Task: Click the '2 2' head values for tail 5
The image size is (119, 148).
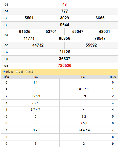Action: 84,117
